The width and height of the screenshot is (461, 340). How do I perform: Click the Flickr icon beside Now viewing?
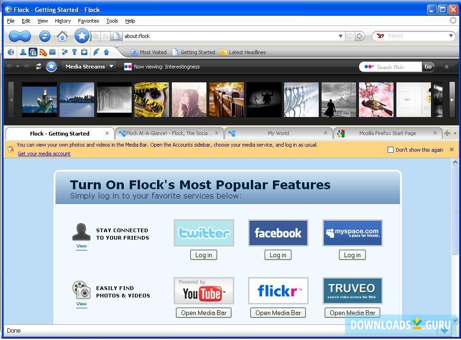[x=128, y=67]
